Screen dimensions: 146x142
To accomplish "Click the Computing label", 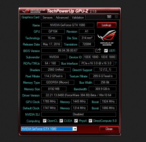I will (33, 121).
